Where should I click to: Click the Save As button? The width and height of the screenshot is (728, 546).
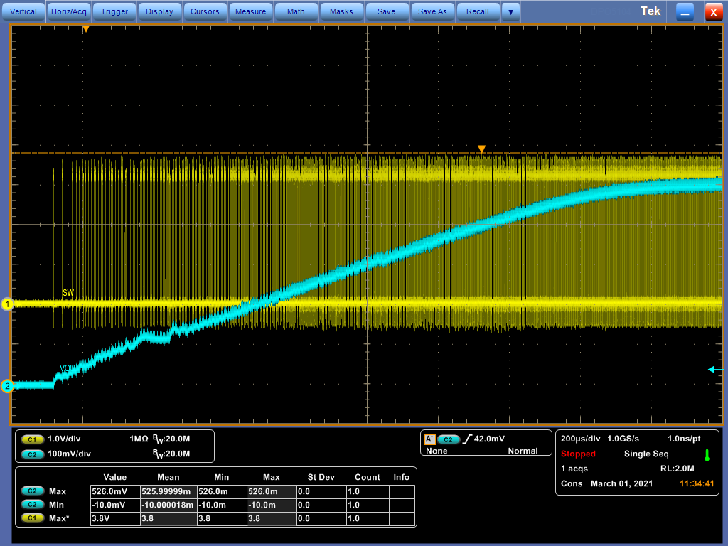(x=432, y=11)
